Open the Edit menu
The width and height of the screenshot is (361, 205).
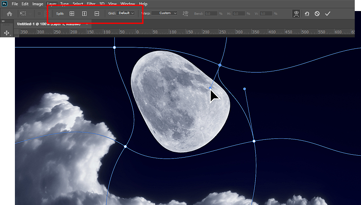point(25,4)
